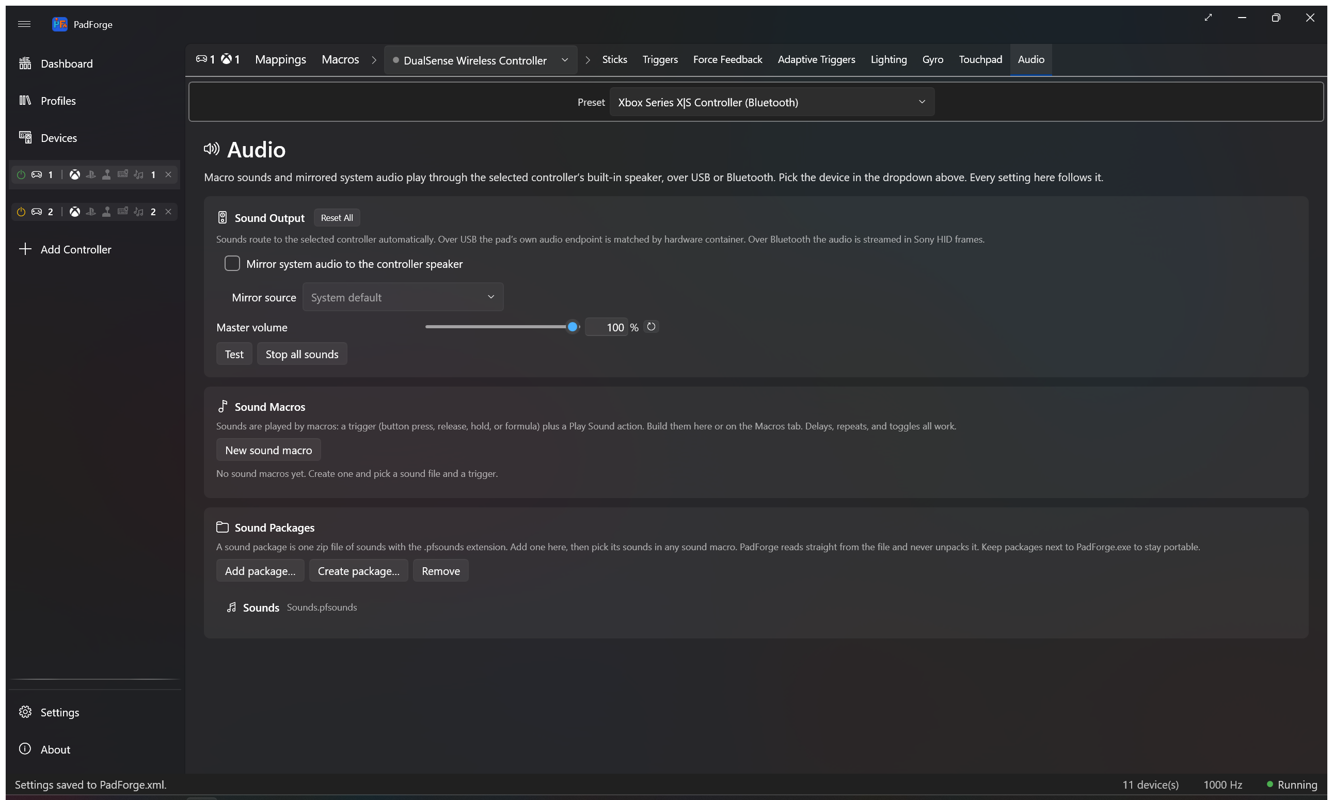Open the Sticks tab
This screenshot has width=1333, height=800.
point(614,59)
